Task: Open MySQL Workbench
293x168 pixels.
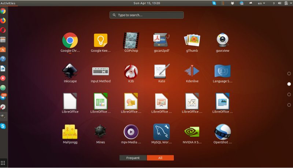Action: [x=162, y=132]
